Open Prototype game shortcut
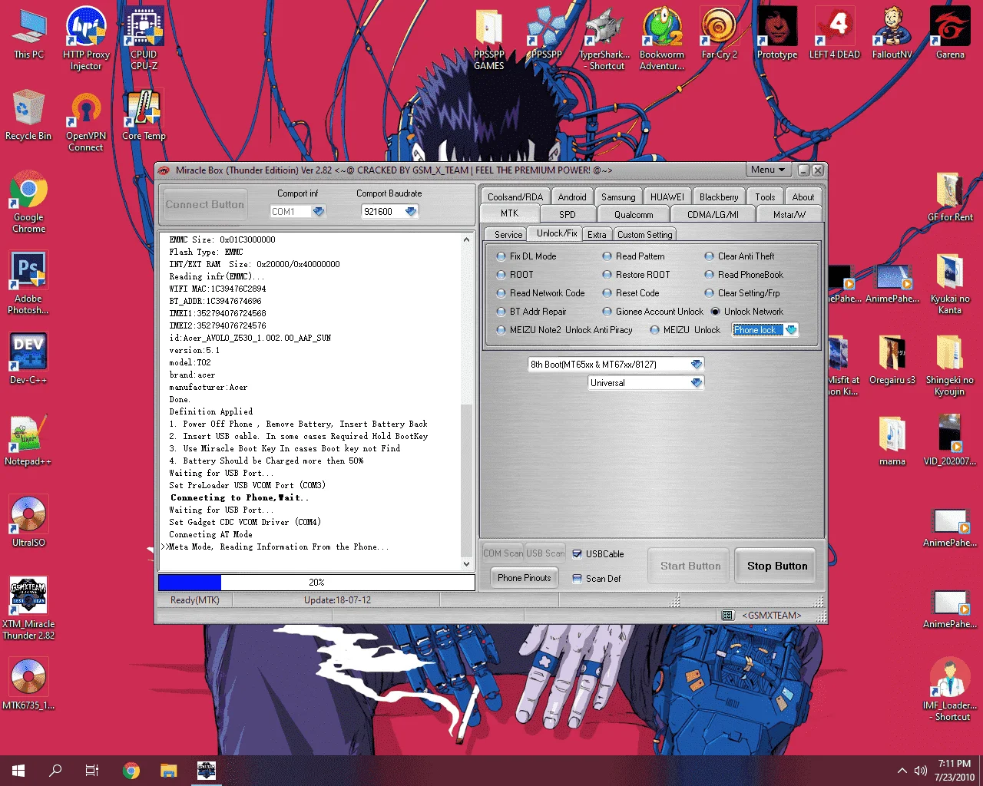Viewport: 983px width, 786px height. [777, 35]
